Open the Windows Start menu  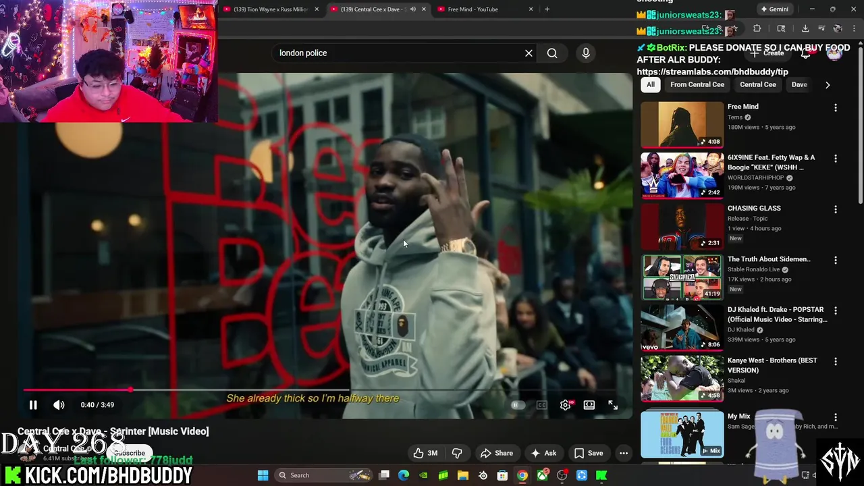coord(263,475)
